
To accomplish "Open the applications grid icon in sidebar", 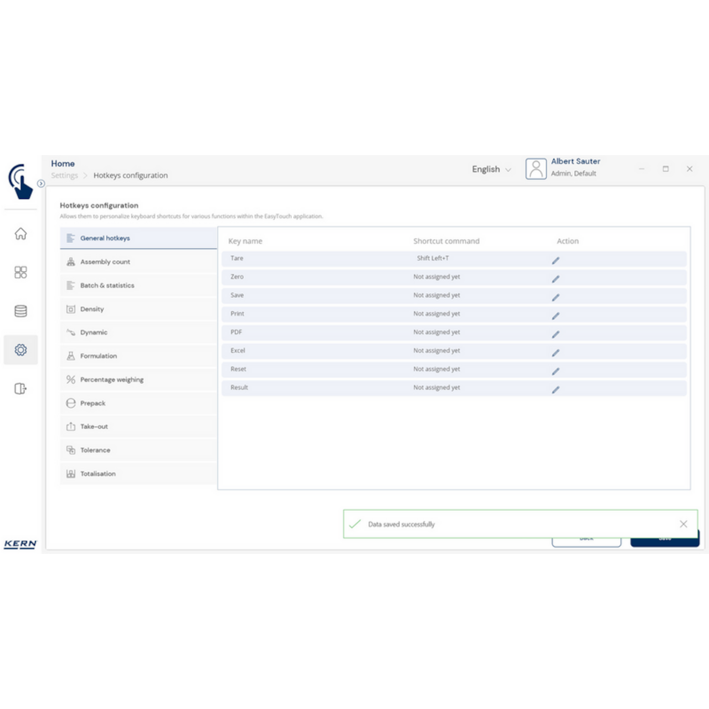I will tap(20, 273).
